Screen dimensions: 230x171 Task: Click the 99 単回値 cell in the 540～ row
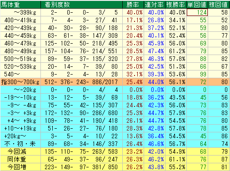[197, 74]
